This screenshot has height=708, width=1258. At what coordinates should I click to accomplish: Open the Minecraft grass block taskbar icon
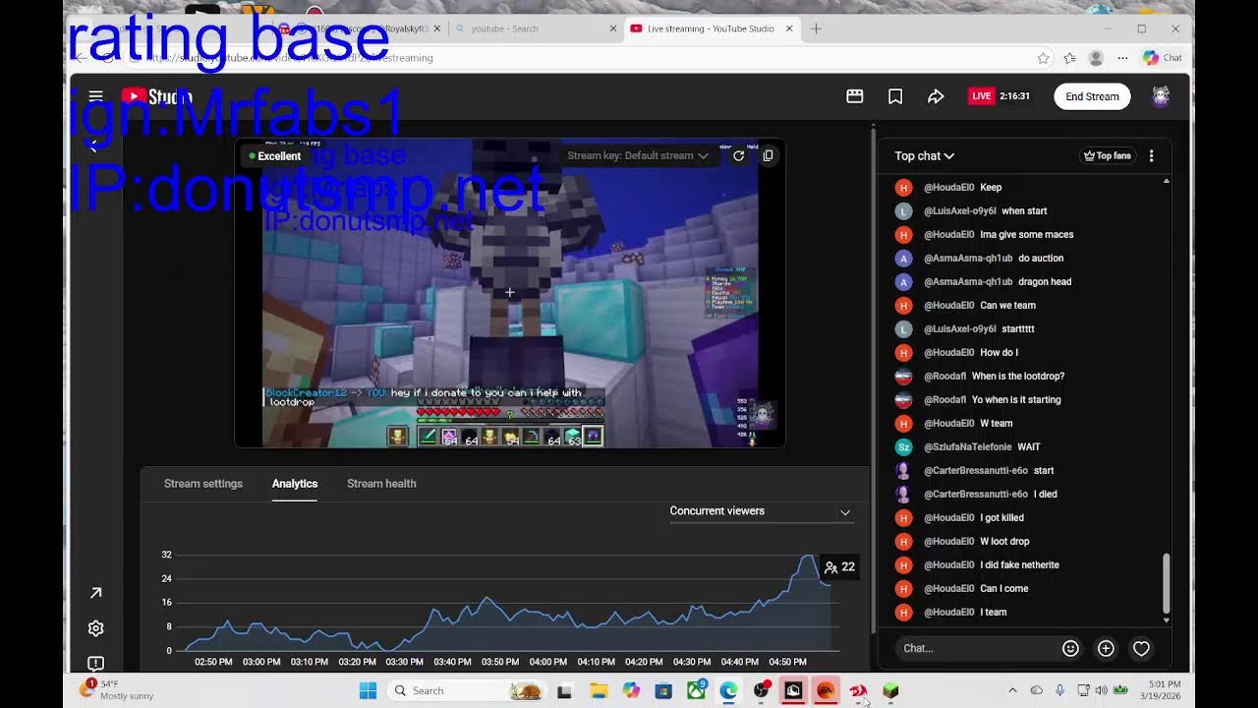coord(890,690)
